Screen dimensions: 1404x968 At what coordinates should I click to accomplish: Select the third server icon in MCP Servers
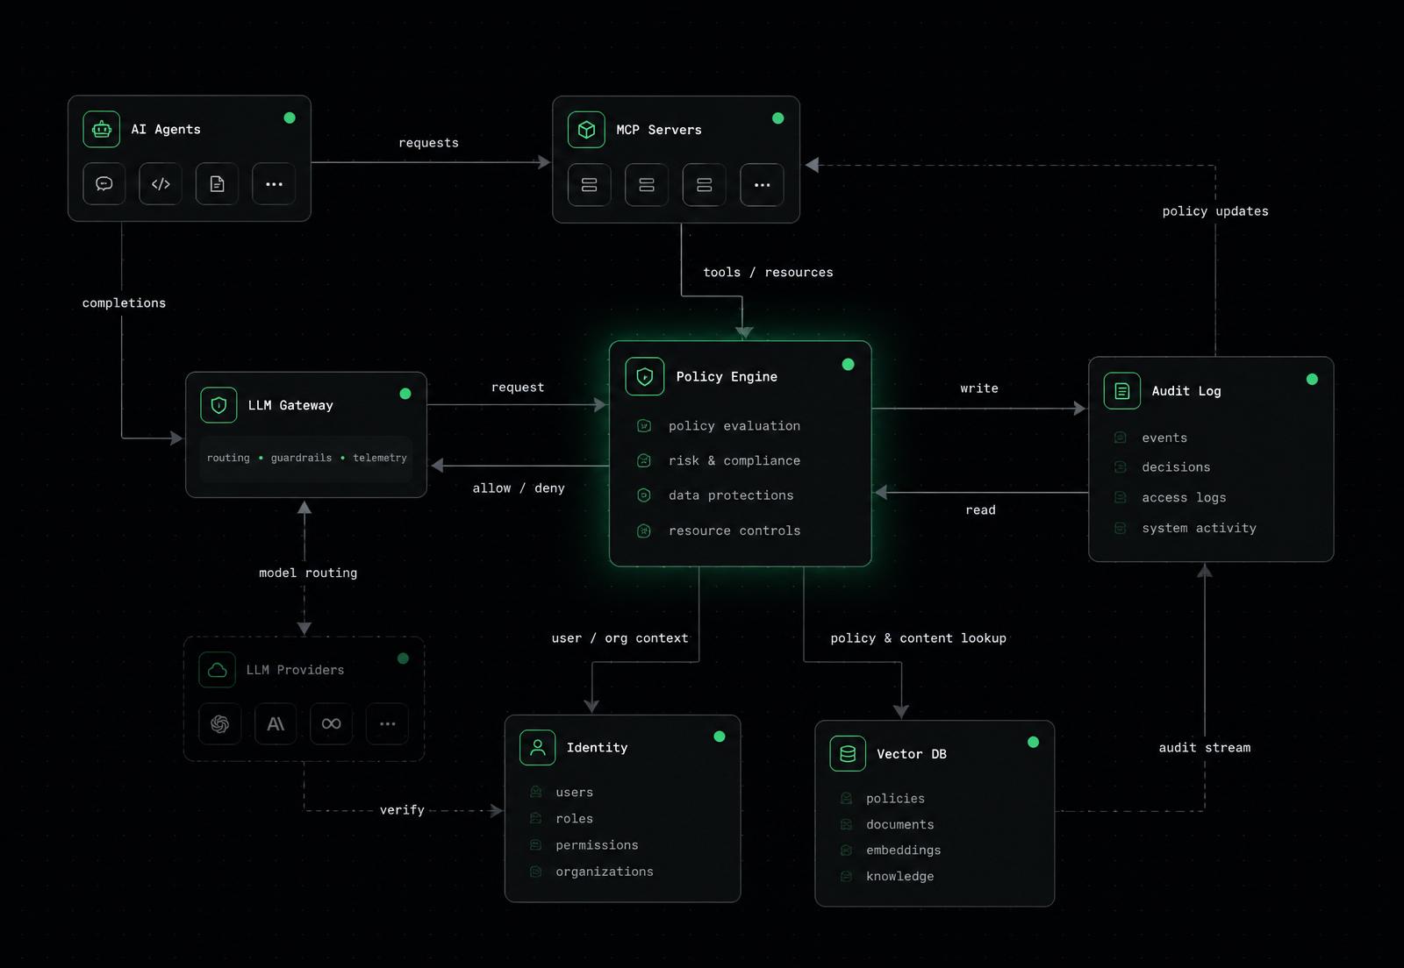coord(705,185)
